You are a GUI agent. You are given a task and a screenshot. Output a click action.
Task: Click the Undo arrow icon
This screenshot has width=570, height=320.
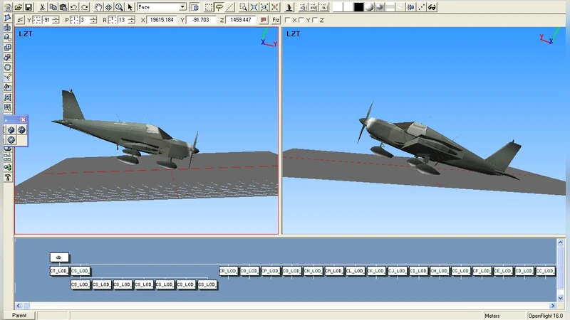[x=73, y=7]
